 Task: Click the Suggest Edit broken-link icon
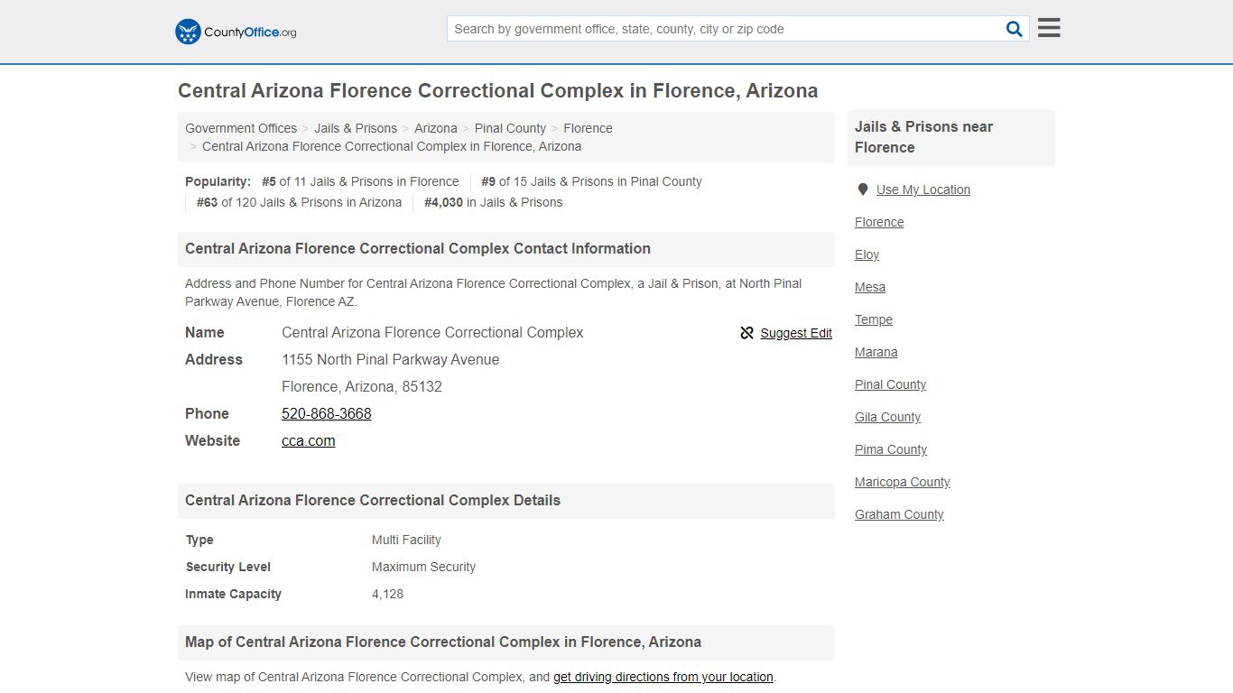click(746, 333)
